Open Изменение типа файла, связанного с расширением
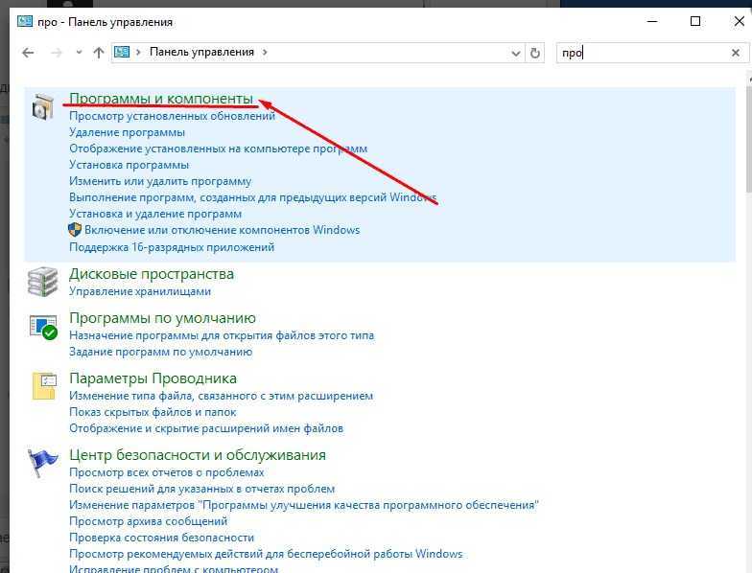This screenshot has width=752, height=573. click(x=221, y=396)
